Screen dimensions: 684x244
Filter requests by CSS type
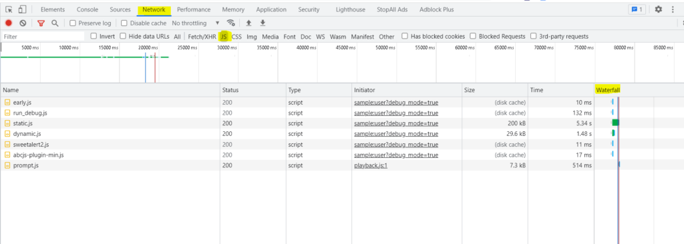(x=236, y=37)
